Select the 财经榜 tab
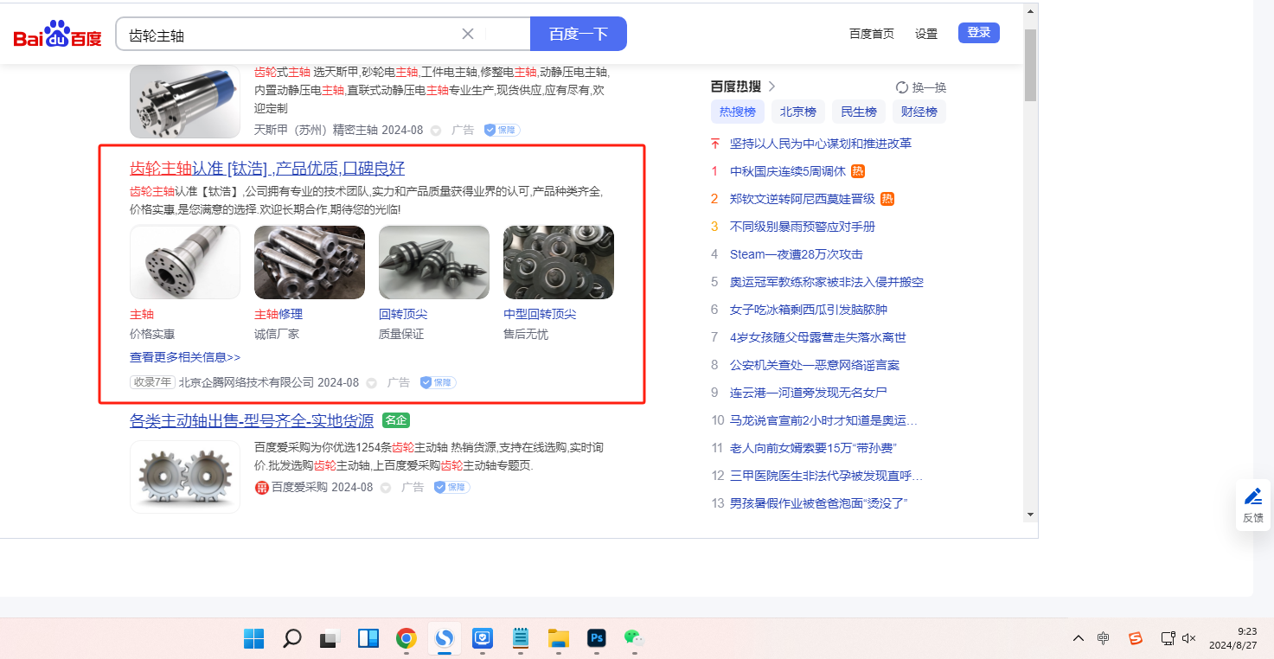 [919, 112]
